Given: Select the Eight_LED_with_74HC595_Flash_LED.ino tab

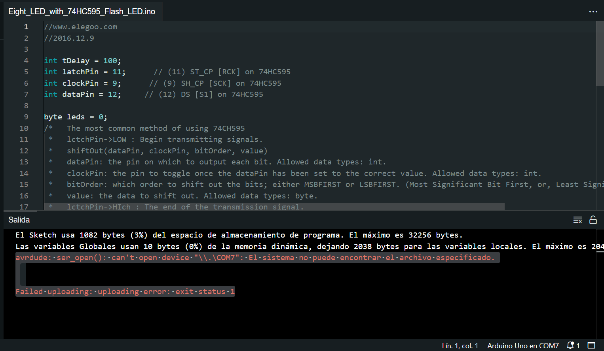Looking at the screenshot, I should (x=82, y=11).
